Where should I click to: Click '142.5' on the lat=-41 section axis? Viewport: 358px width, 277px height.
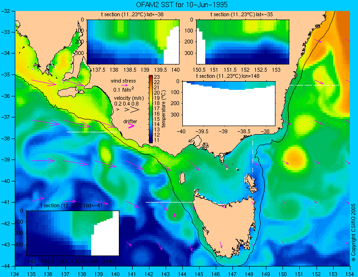tap(48, 261)
